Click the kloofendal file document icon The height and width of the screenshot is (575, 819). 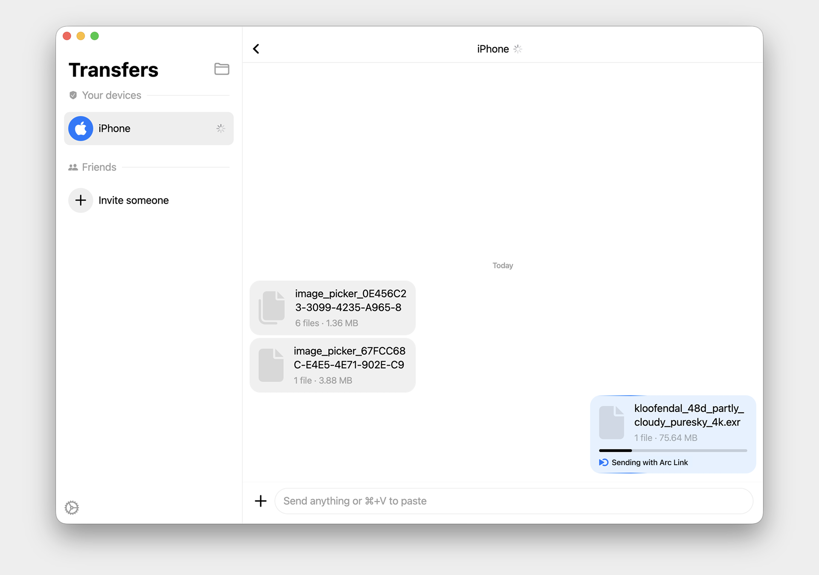[x=612, y=423]
